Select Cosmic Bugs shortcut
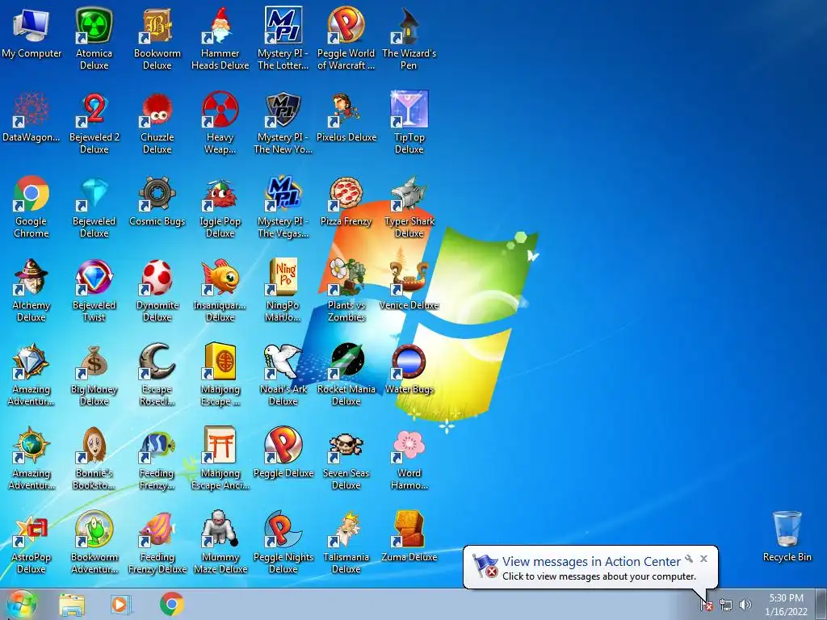Viewport: 827px width, 620px height. pos(157,200)
